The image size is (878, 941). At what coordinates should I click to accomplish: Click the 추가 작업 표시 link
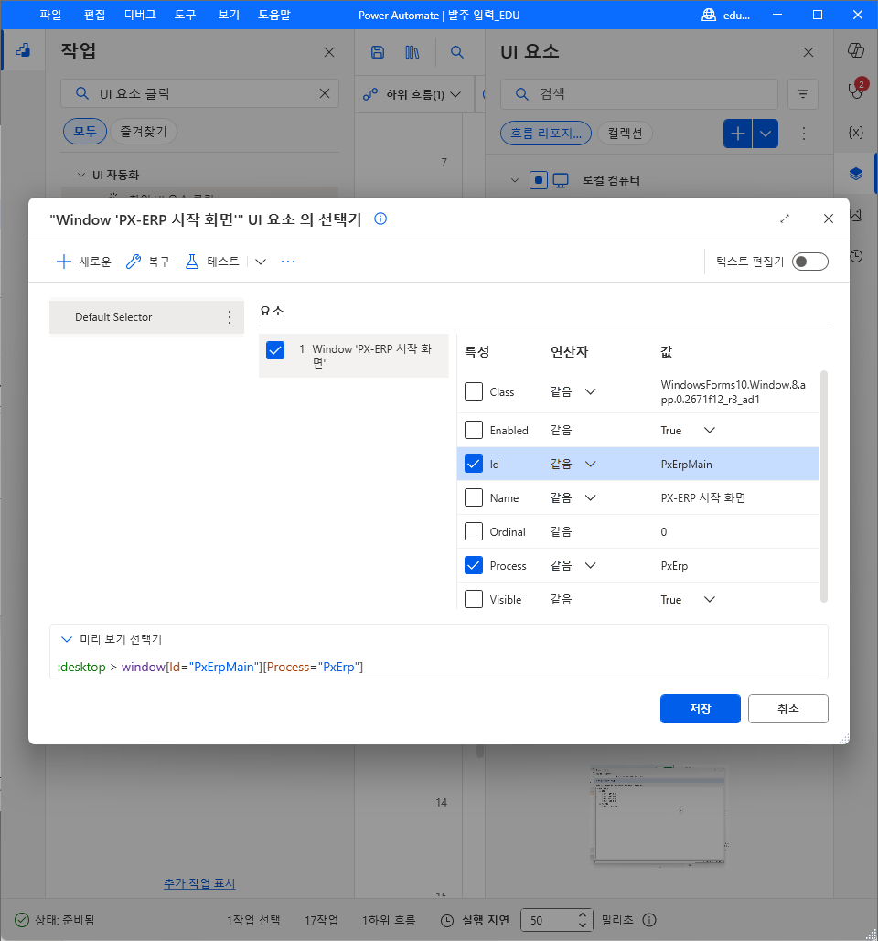tap(199, 883)
